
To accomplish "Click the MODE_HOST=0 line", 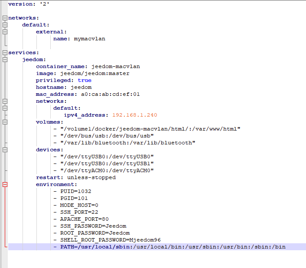I will [x=76, y=205].
